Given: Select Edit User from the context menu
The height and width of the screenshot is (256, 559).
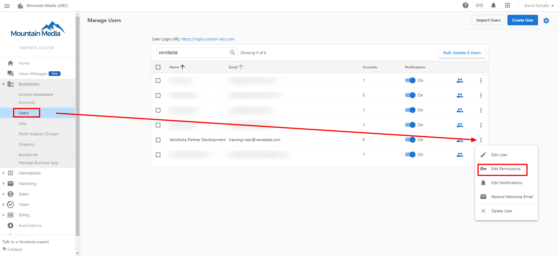Looking at the screenshot, I should [x=506, y=155].
